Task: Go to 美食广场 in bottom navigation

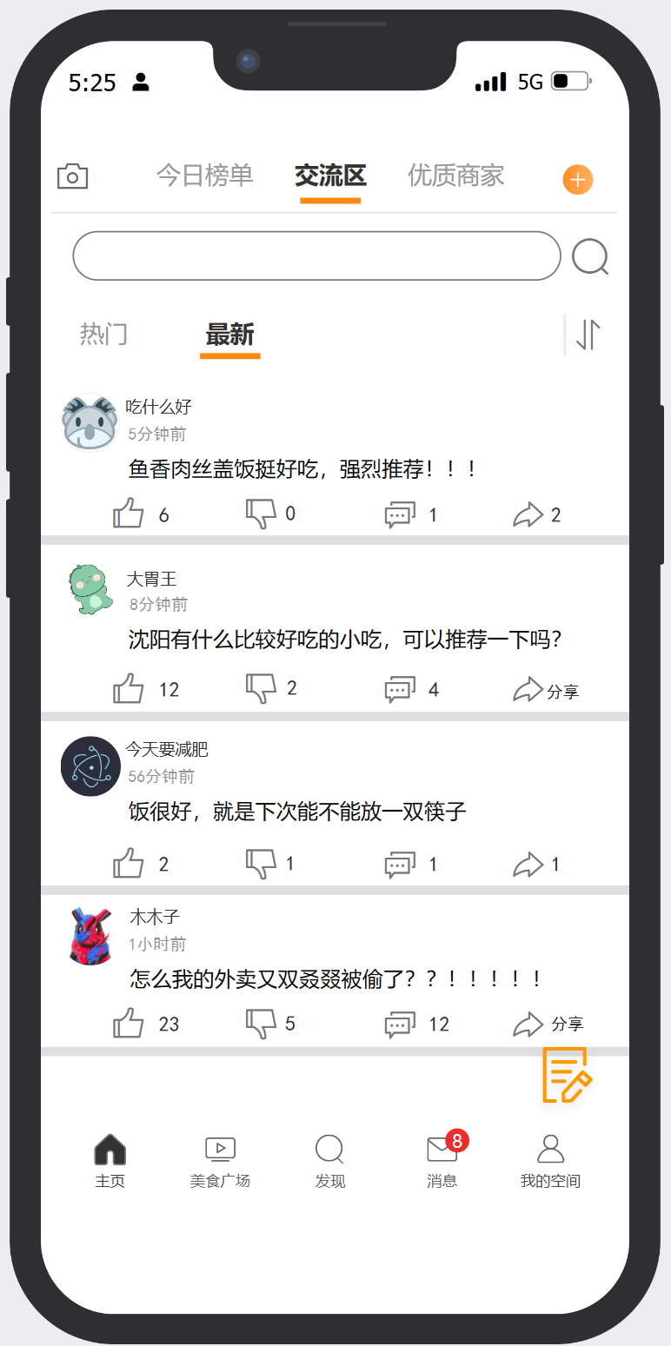Action: click(x=220, y=1162)
